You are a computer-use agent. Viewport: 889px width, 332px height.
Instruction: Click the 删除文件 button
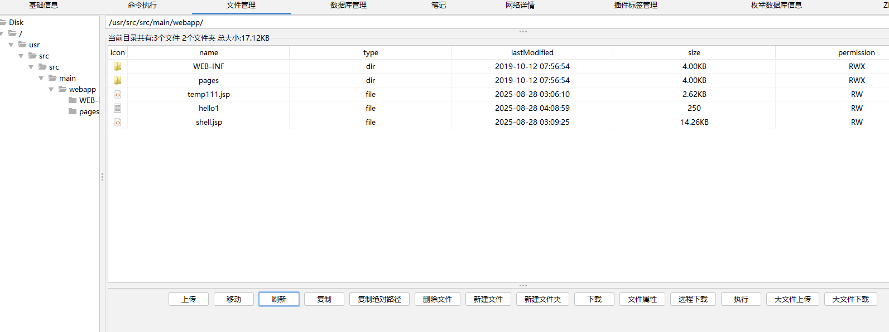(438, 299)
